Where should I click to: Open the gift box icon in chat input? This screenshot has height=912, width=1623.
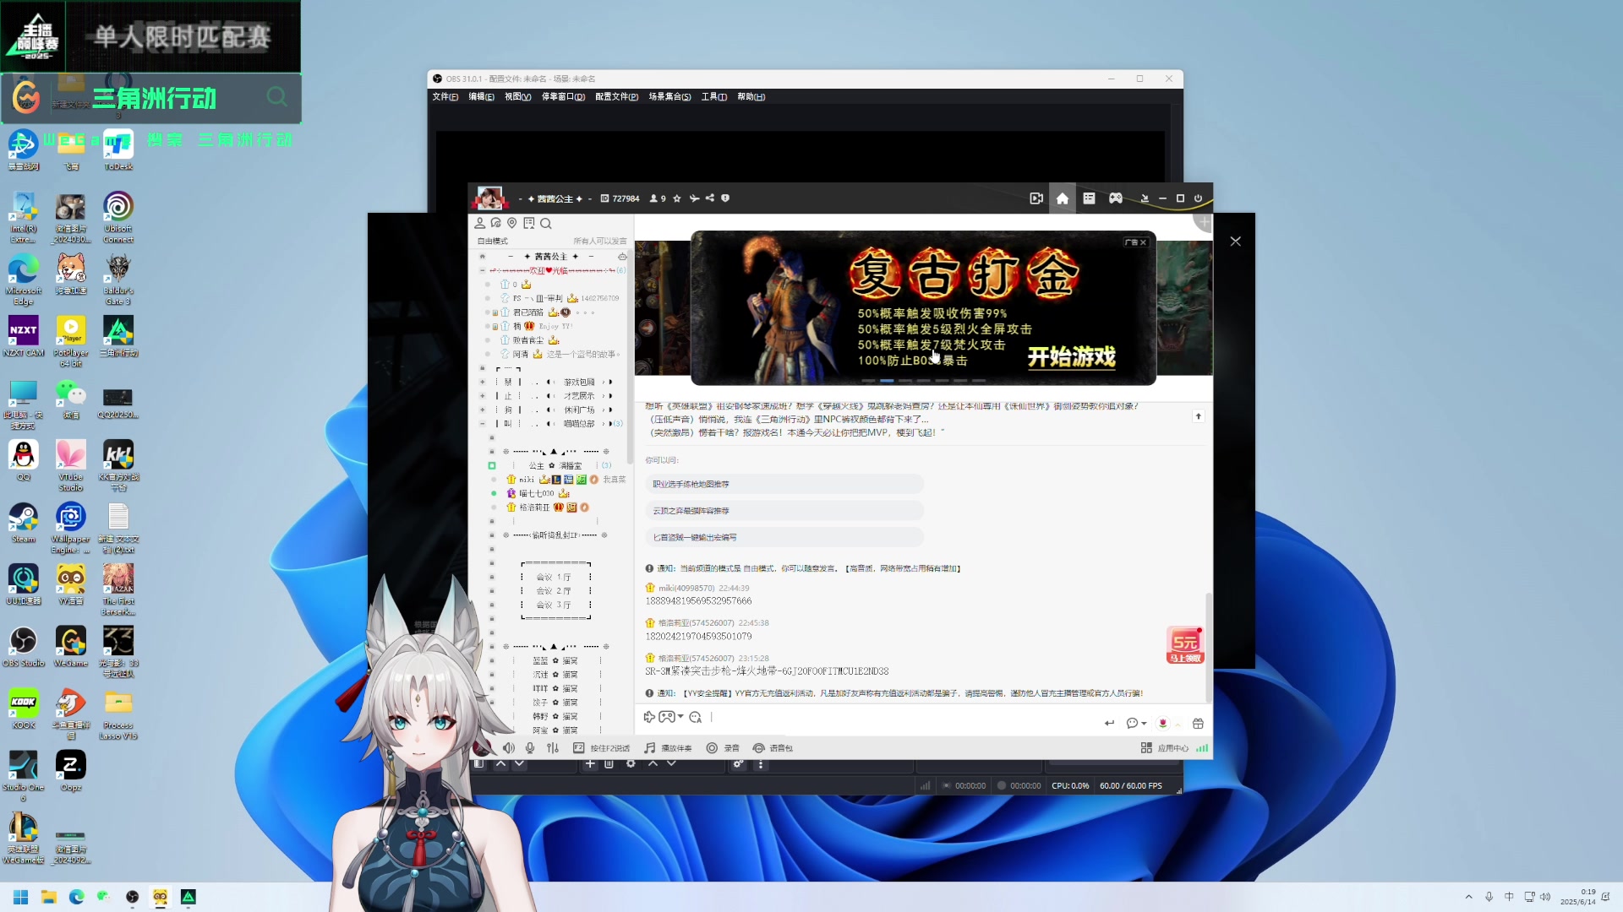tap(1198, 724)
